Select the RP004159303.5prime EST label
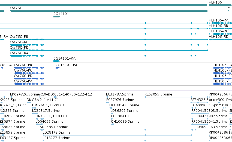The image size is (232, 142). point(209,111)
